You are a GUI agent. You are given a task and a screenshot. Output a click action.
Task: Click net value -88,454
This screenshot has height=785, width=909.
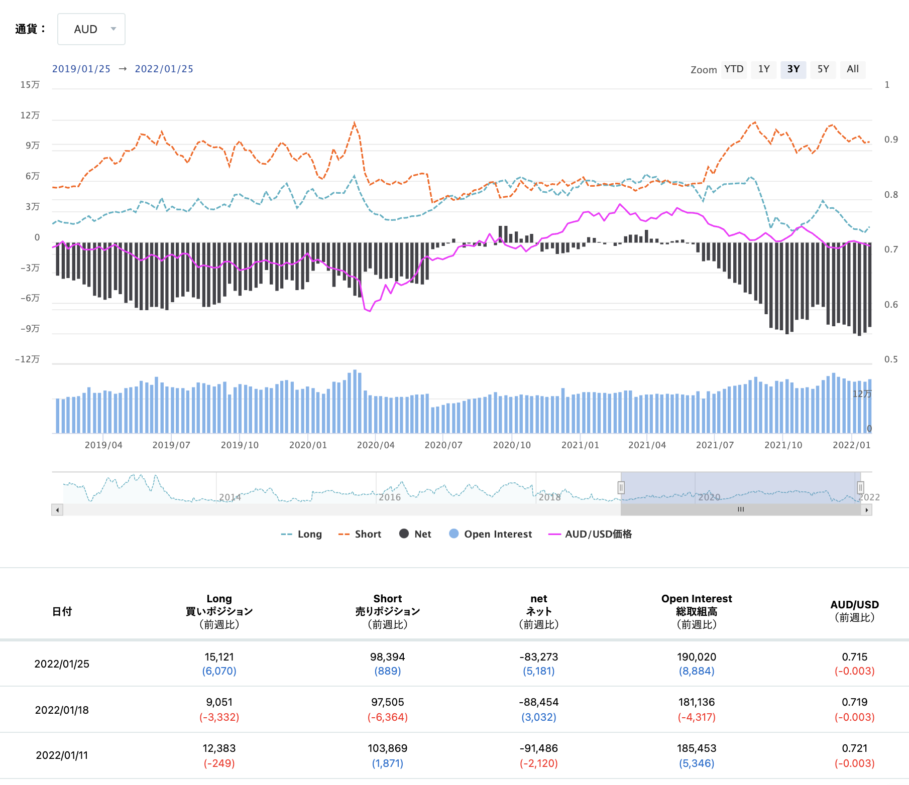click(x=539, y=702)
